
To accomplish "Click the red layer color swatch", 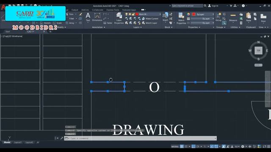I will point(137,14).
